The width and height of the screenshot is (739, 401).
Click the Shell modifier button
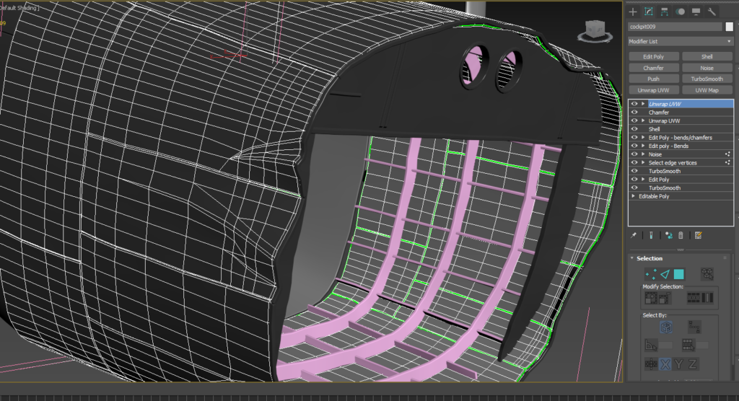click(707, 56)
